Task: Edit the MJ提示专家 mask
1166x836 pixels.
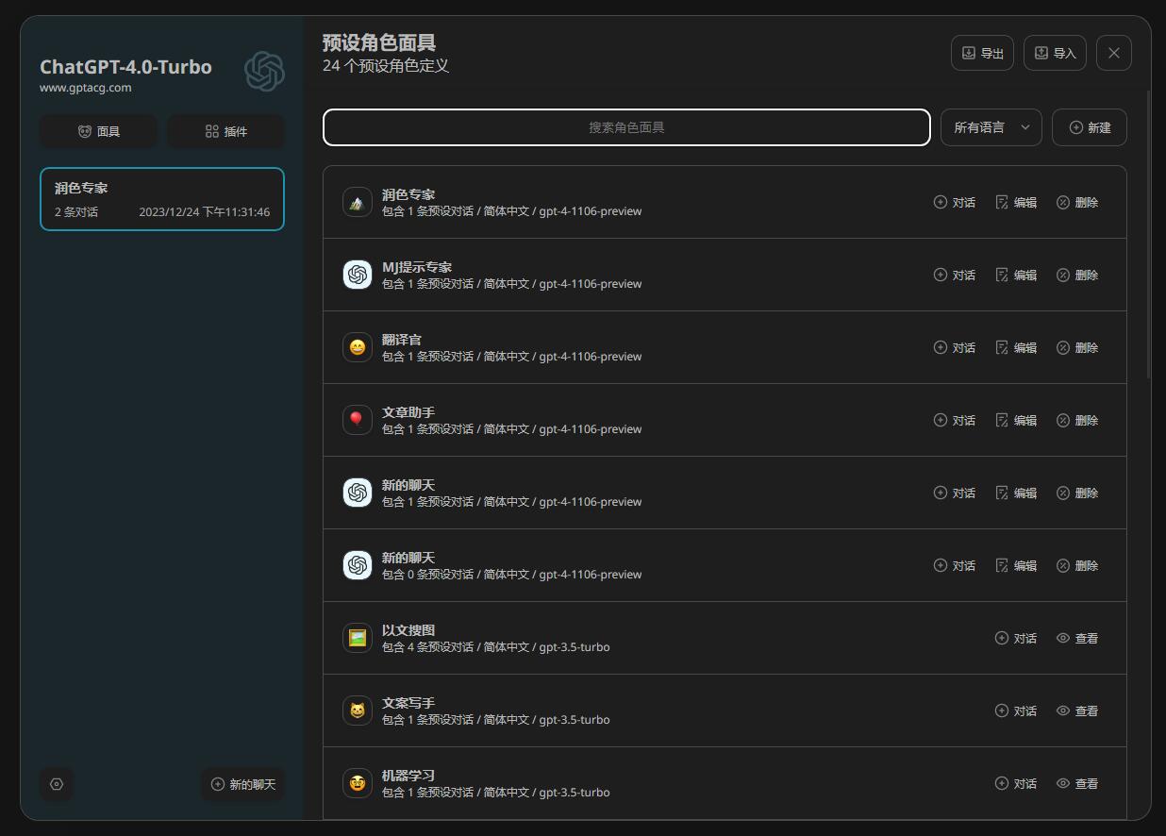Action: (1016, 275)
